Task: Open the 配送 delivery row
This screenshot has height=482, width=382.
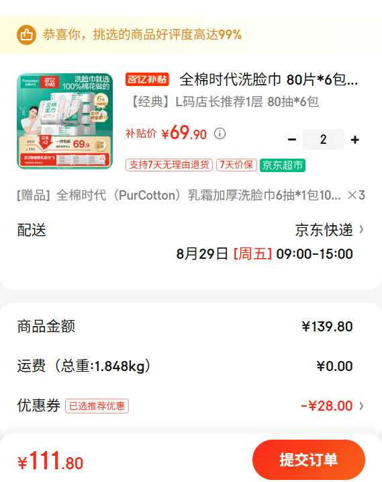Action: (191, 230)
